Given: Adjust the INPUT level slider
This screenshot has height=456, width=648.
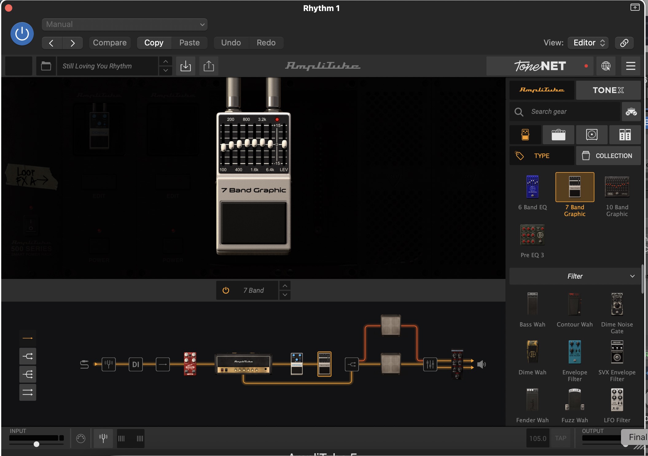Looking at the screenshot, I should [37, 444].
